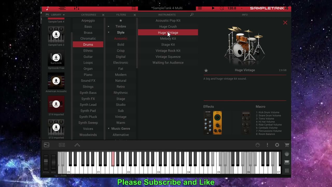Start playback with the play button

213,8
